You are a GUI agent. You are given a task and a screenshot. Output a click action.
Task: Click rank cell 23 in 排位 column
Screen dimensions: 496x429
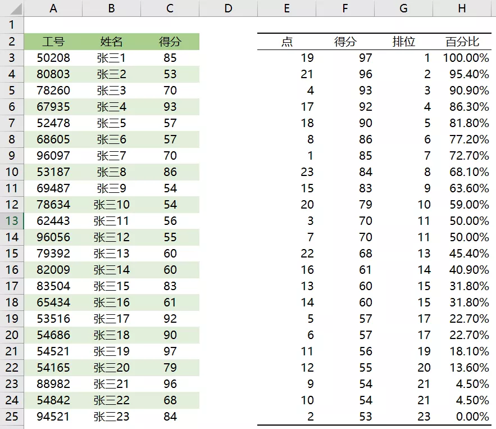(x=404, y=416)
